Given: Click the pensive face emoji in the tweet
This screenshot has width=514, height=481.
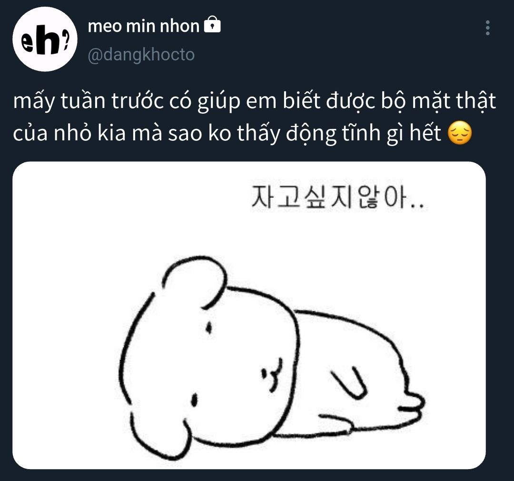Looking at the screenshot, I should 460,133.
